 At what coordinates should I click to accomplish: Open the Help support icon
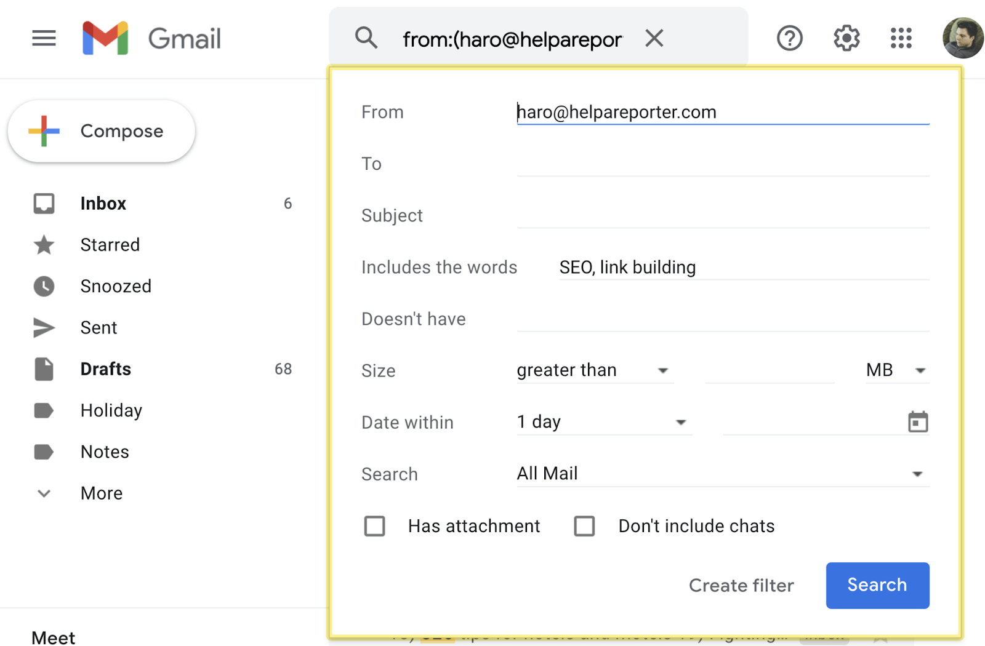click(x=789, y=38)
